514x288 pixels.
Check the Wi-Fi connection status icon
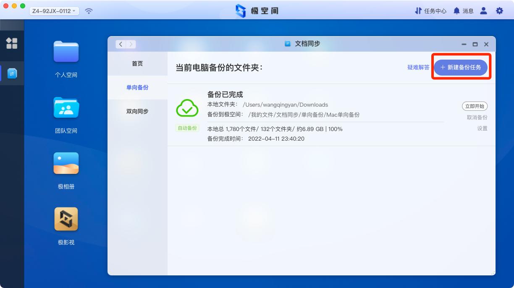[x=89, y=10]
